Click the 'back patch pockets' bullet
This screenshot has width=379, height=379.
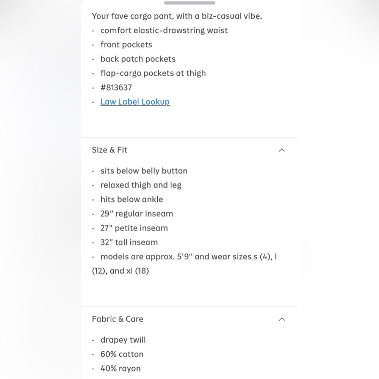(138, 59)
